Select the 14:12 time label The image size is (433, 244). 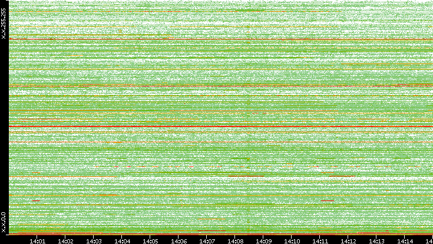click(x=349, y=241)
